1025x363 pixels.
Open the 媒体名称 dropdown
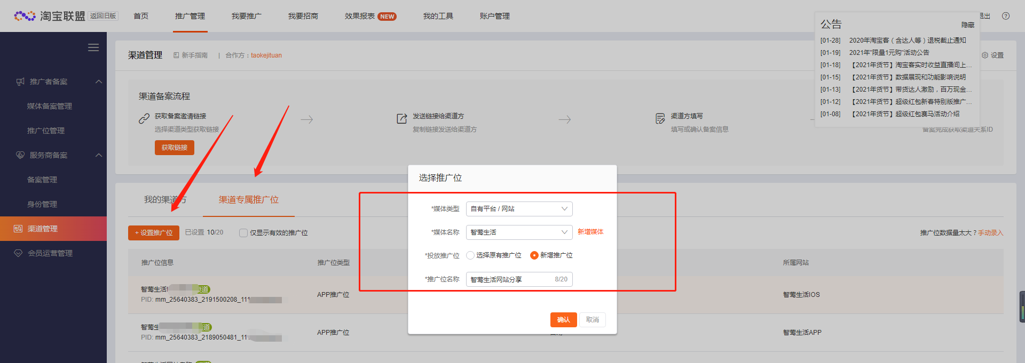click(x=519, y=232)
